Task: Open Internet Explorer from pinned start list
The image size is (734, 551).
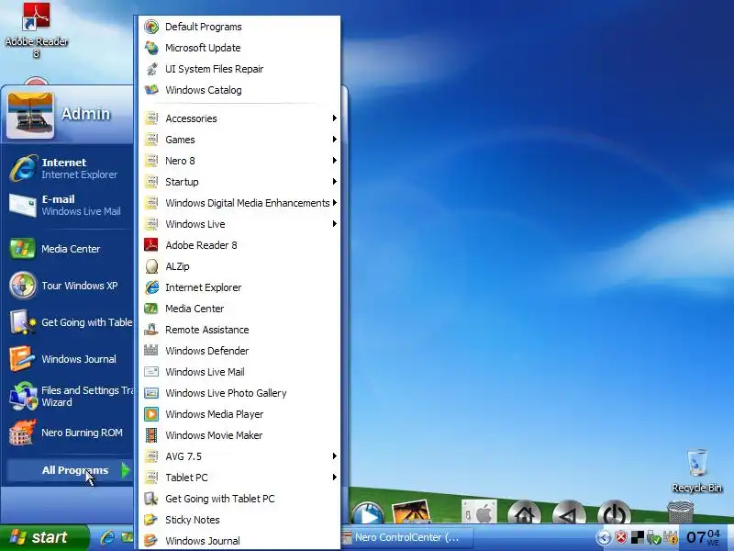Action: coord(69,168)
